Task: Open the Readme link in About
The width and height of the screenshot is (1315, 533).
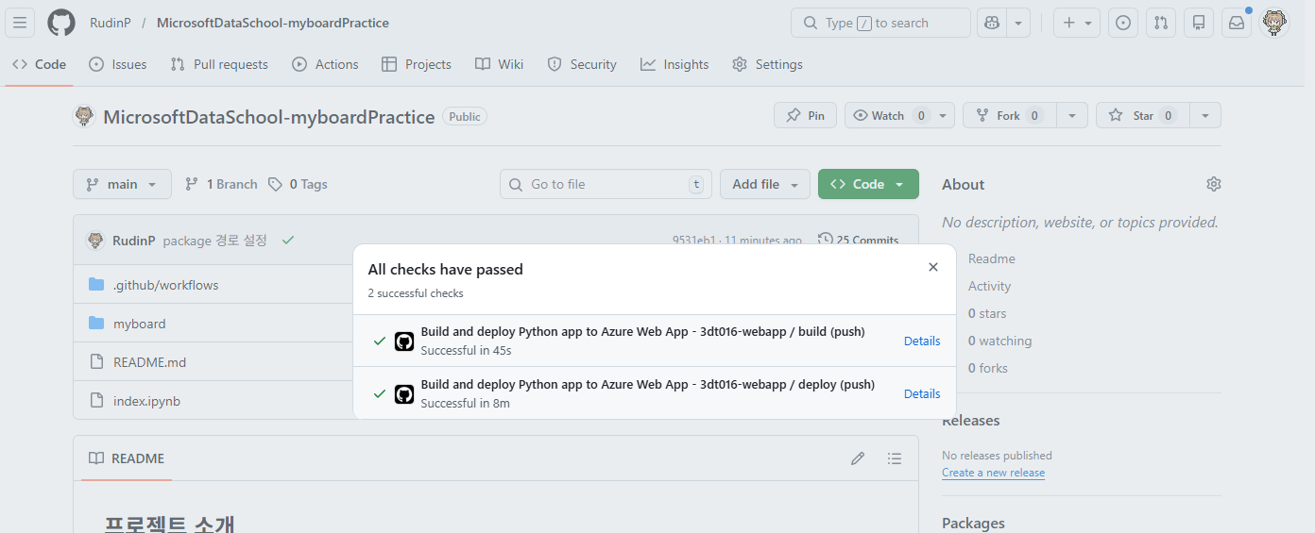Action: click(x=991, y=258)
